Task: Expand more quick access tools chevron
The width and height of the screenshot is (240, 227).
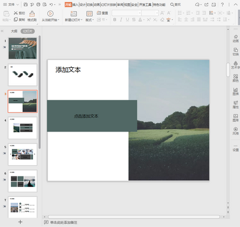Action: (x=59, y=4)
